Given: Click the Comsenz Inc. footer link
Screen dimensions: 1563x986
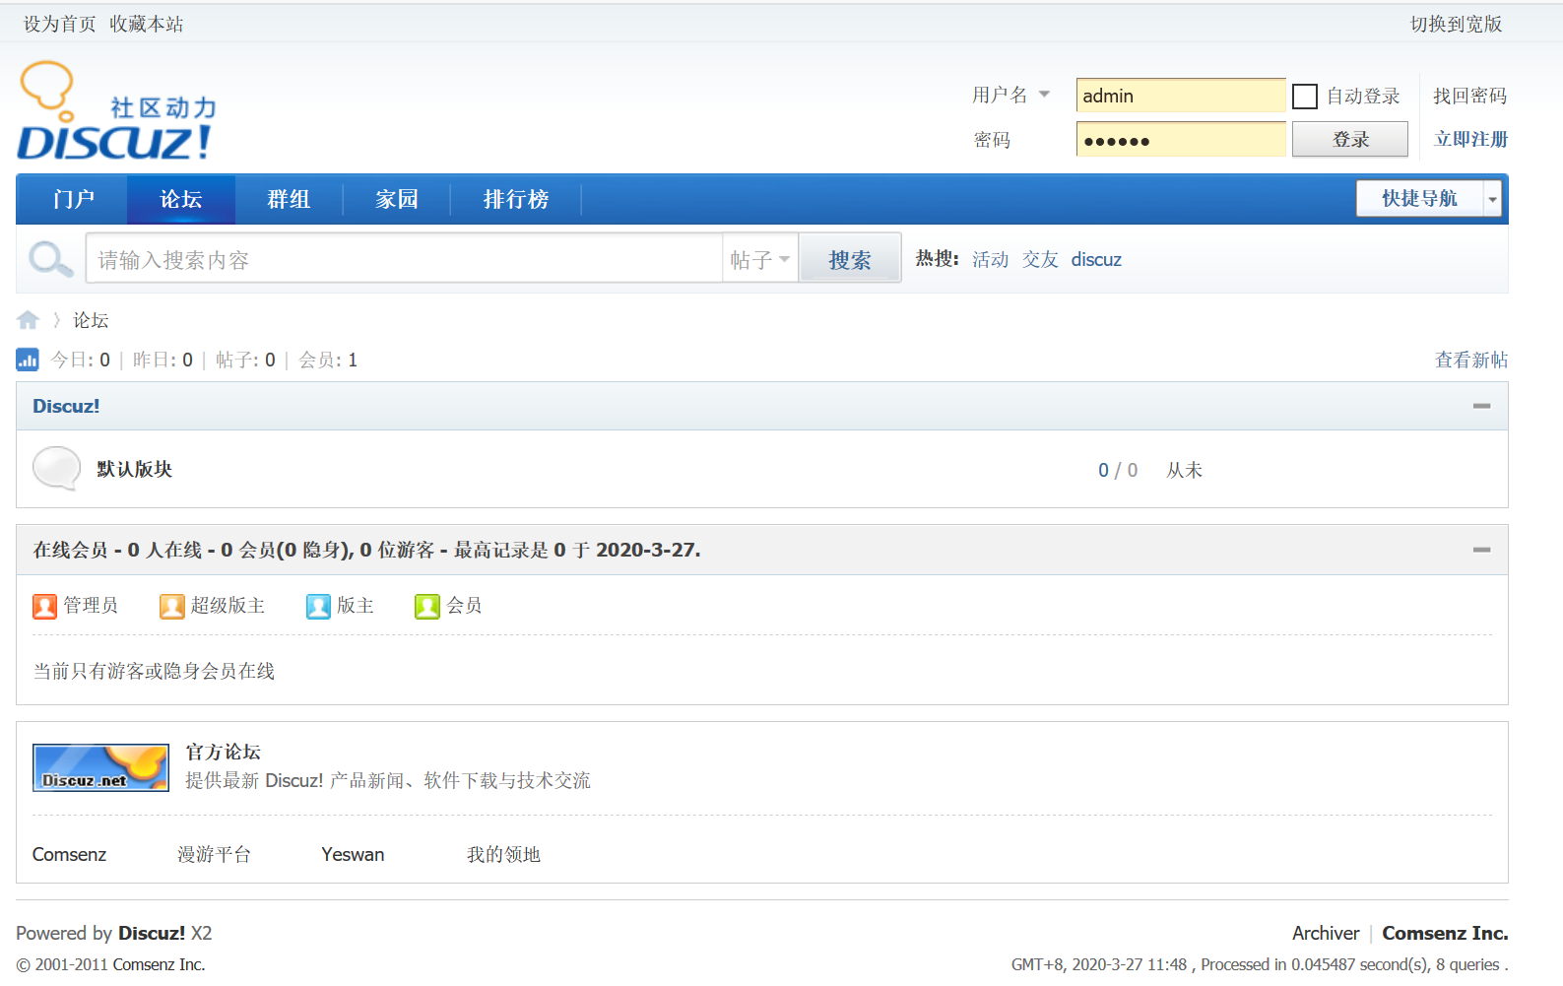Looking at the screenshot, I should (x=1445, y=933).
